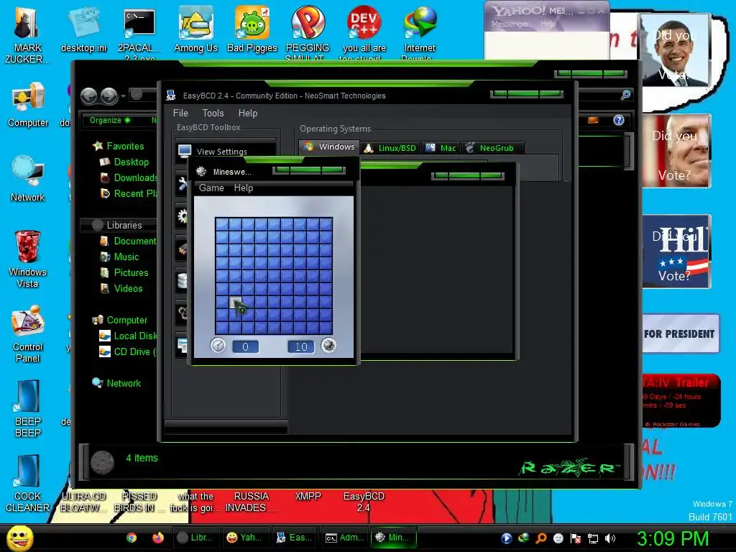Open the Documents library

click(x=128, y=241)
